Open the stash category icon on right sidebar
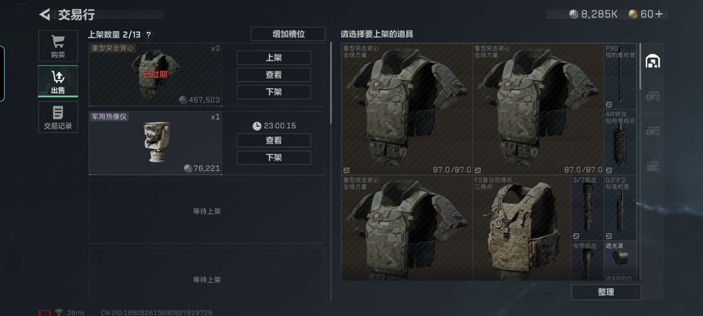703x316 pixels. click(652, 61)
